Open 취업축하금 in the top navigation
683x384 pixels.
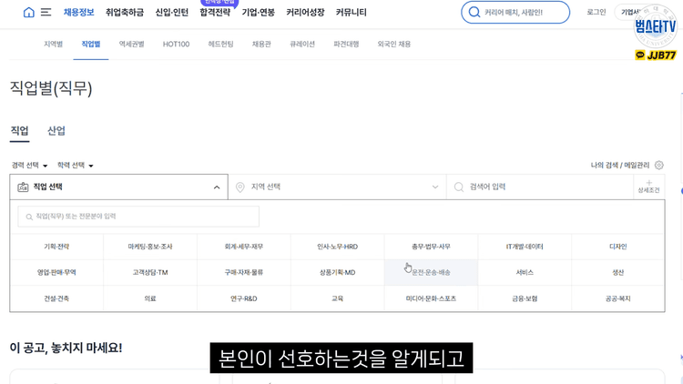(125, 13)
